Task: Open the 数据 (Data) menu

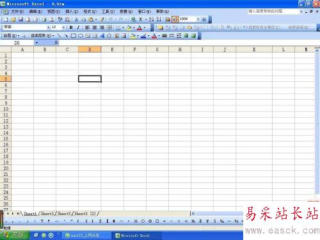Action: coord(126,12)
